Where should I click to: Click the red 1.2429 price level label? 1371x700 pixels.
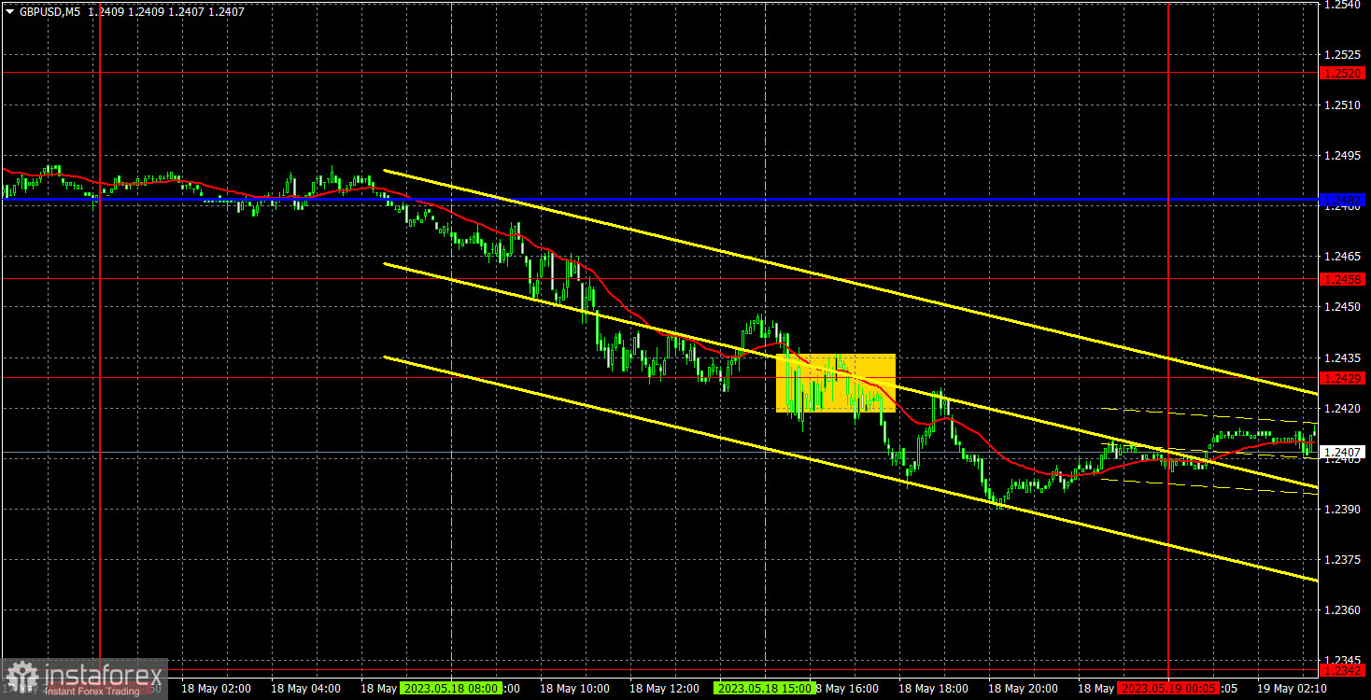[1343, 378]
